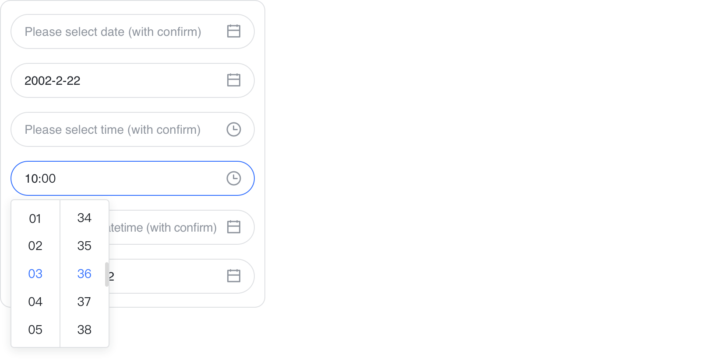The image size is (718, 361).
Task: Click the minute column scrollbar thumb
Action: pos(107,274)
